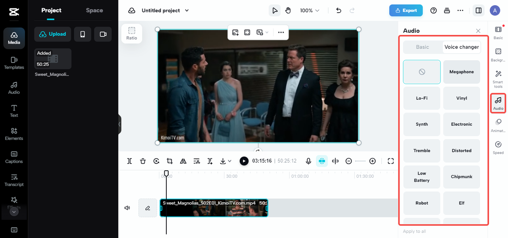
Task: Zoom out timeline with minus button
Action: [x=348, y=161]
